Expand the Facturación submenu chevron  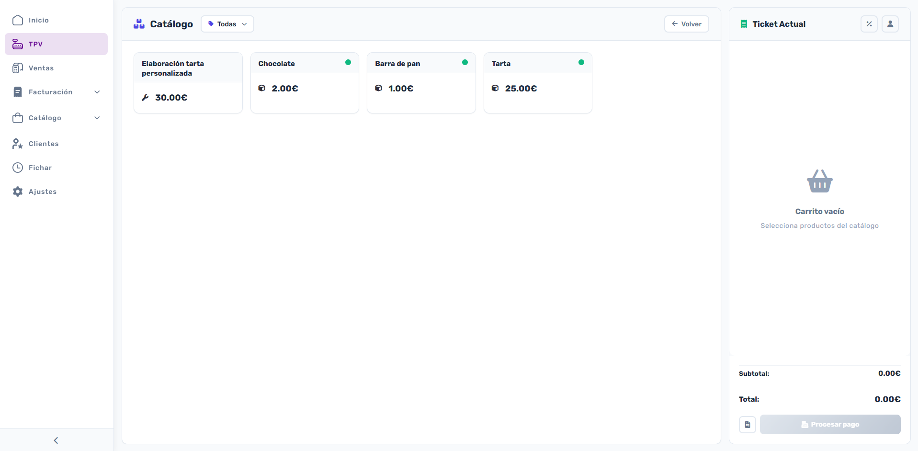pyautogui.click(x=97, y=92)
